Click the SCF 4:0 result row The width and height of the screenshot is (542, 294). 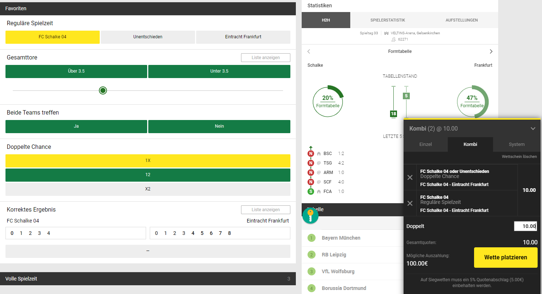pyautogui.click(x=326, y=182)
